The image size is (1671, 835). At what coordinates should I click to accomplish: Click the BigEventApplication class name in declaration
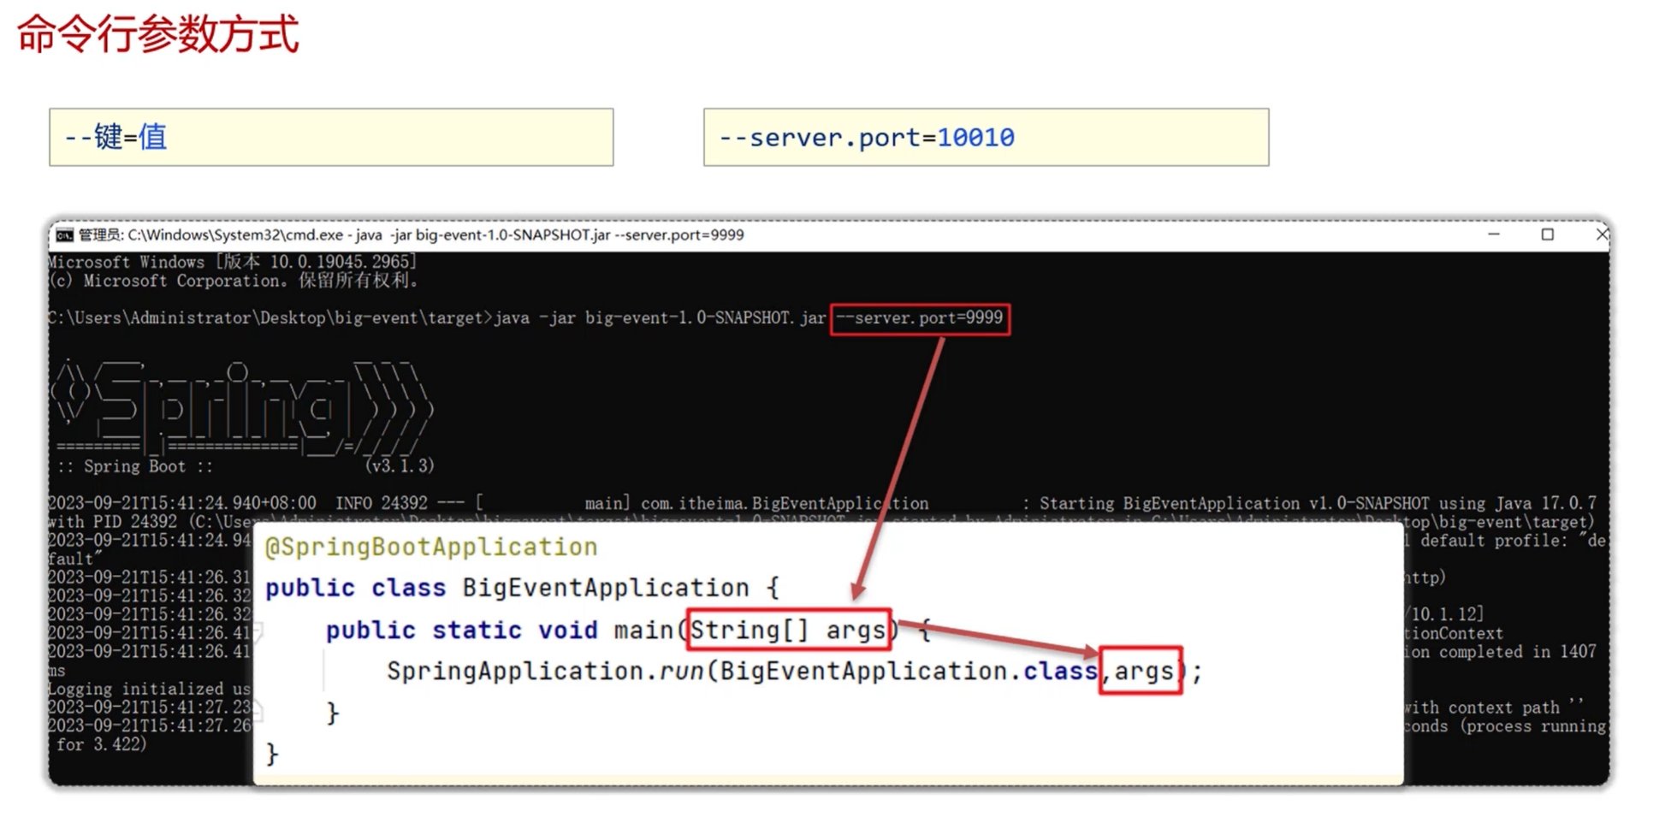pos(605,588)
